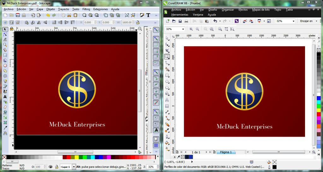This screenshot has height=172, width=323.
Task: Click Zoom Out magnifier in CorelDRAW zoom bar
Action: [x=197, y=29]
